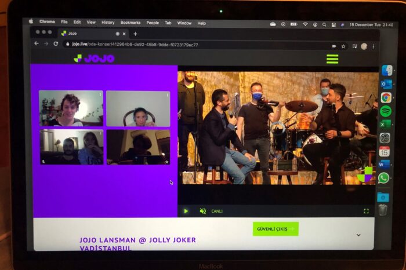The width and height of the screenshot is (406, 270).
Task: Click the cloud icon in the menu bar
Action: (273, 24)
